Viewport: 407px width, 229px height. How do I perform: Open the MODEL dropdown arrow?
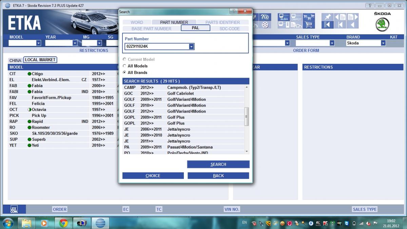coord(38,43)
